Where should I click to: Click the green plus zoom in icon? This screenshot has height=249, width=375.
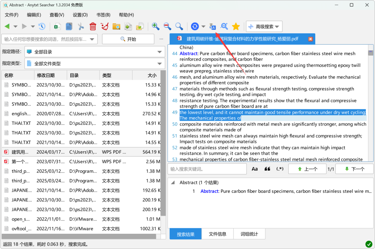click(156, 26)
